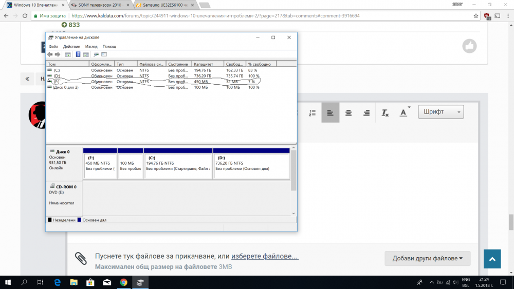Go to previous page with « button
The height and width of the screenshot is (289, 514).
[x=28, y=79]
